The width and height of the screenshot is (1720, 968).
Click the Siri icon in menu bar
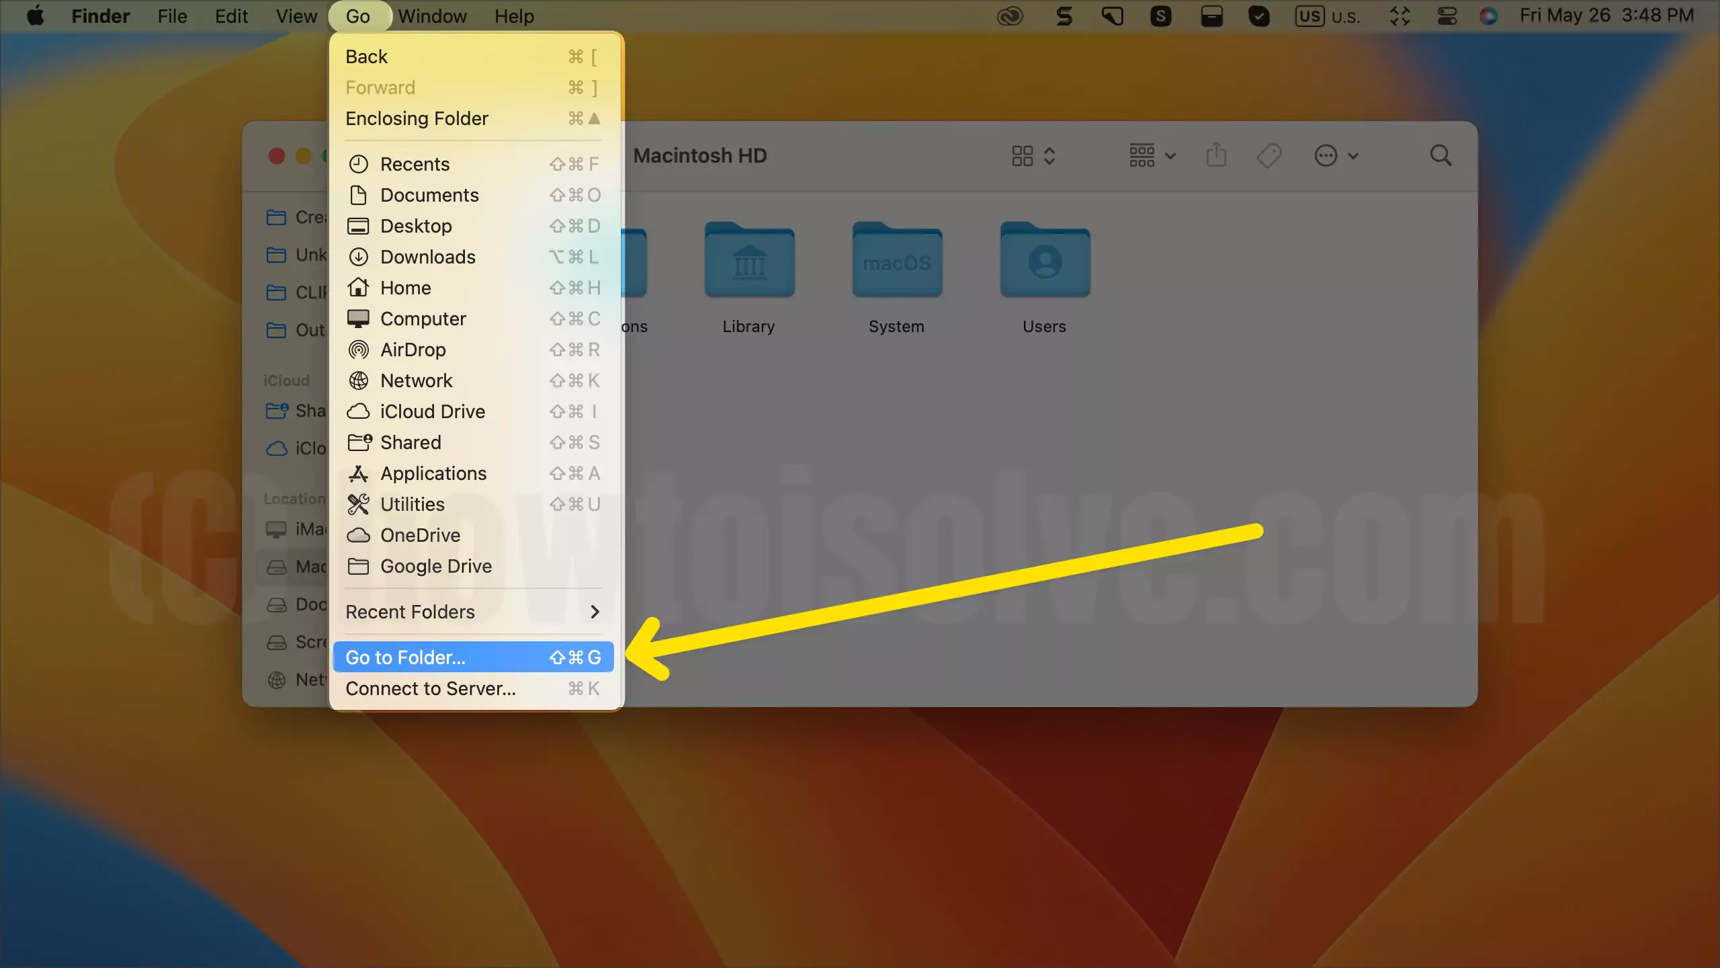click(1488, 15)
